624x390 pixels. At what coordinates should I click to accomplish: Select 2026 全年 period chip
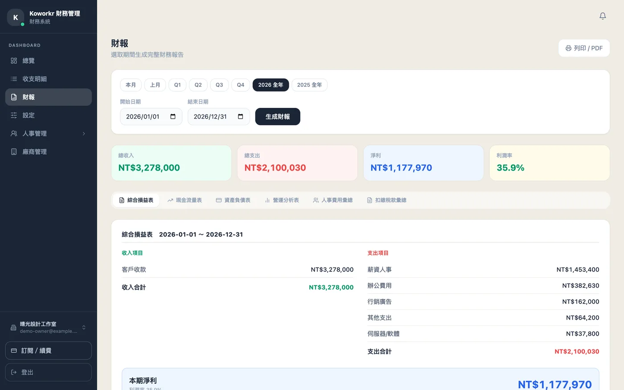pyautogui.click(x=271, y=85)
